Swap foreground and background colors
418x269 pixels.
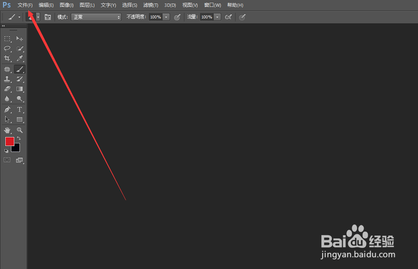click(19, 138)
